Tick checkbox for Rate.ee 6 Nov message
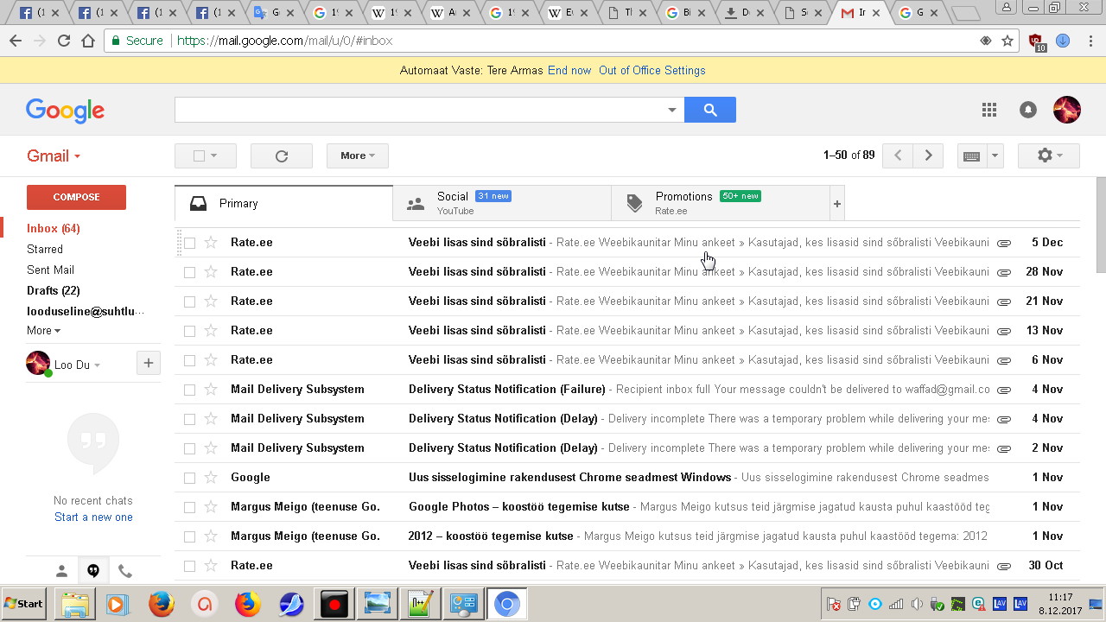The width and height of the screenshot is (1106, 622). (190, 360)
